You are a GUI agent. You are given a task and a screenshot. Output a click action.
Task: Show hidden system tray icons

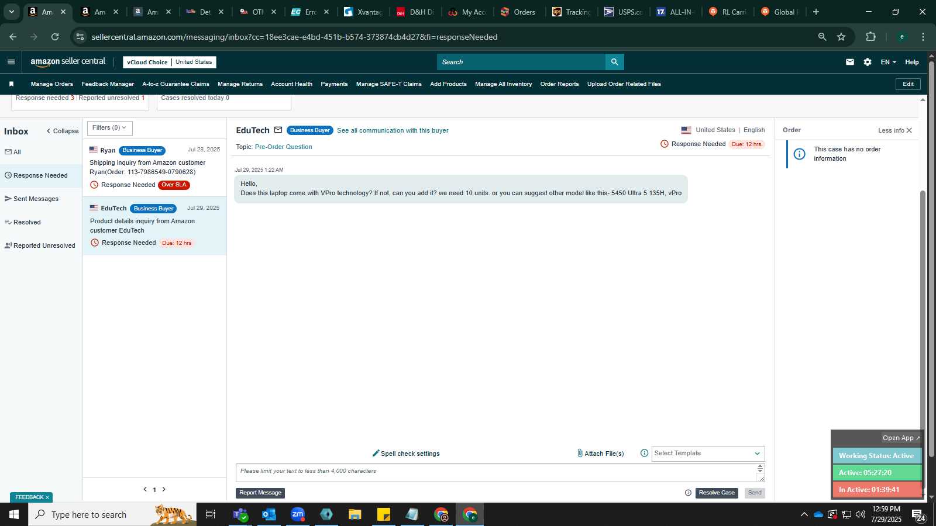click(x=804, y=514)
